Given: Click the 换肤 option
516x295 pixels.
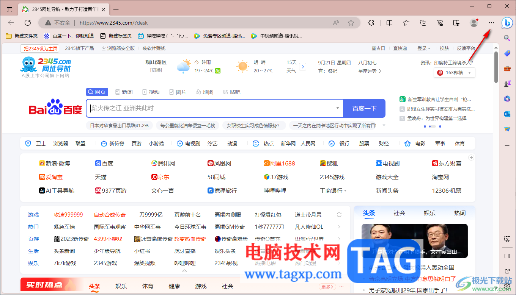Looking at the screenshot, I should pos(444,48).
